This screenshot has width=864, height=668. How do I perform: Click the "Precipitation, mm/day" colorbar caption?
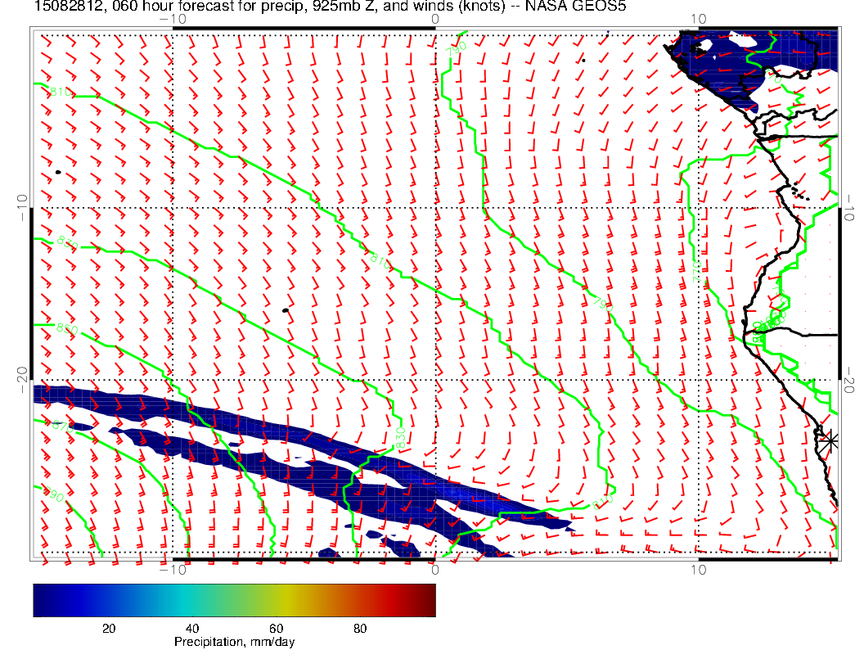click(x=234, y=643)
